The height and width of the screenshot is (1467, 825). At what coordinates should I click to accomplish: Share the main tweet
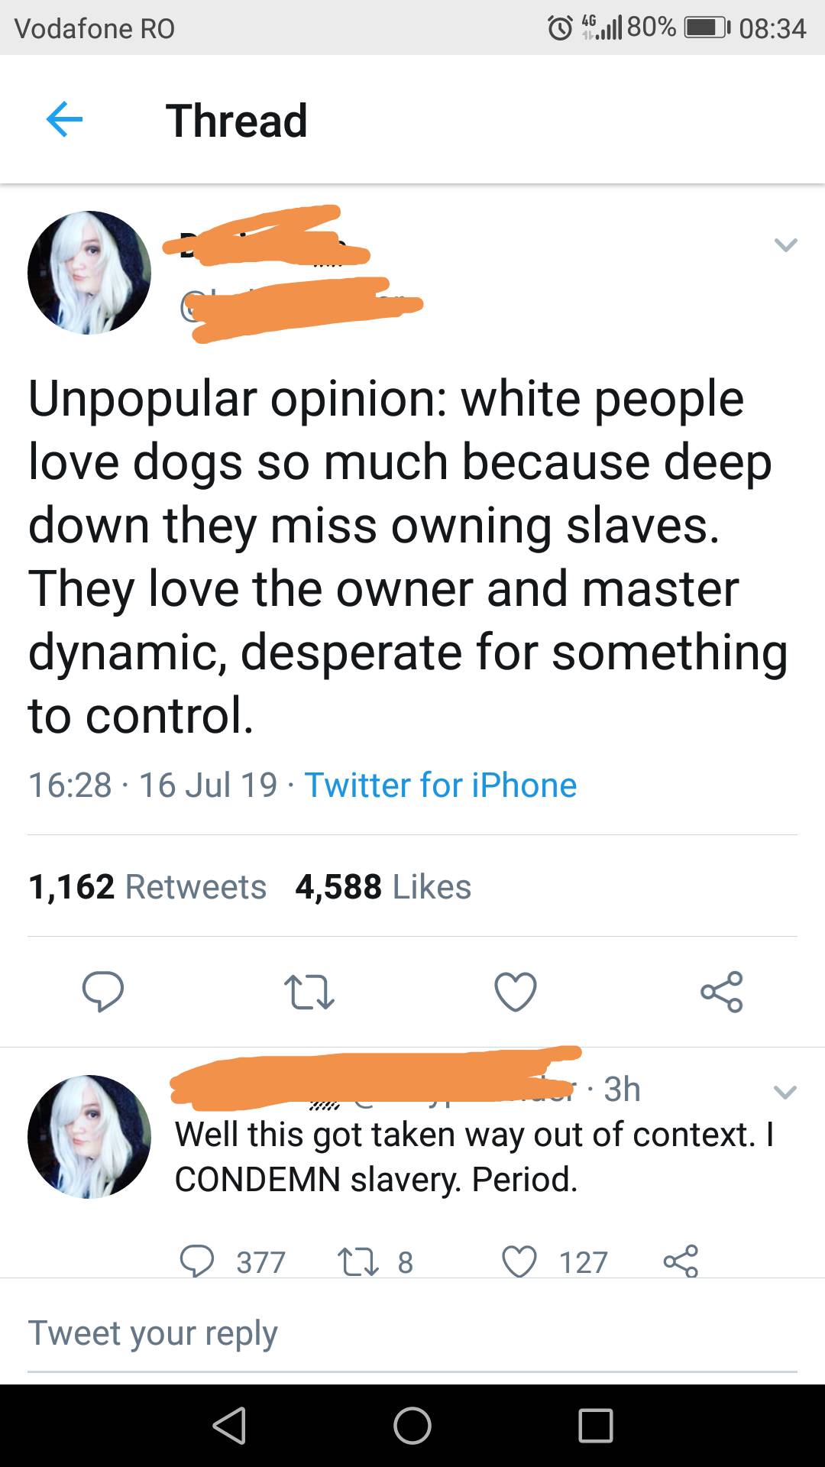click(721, 991)
